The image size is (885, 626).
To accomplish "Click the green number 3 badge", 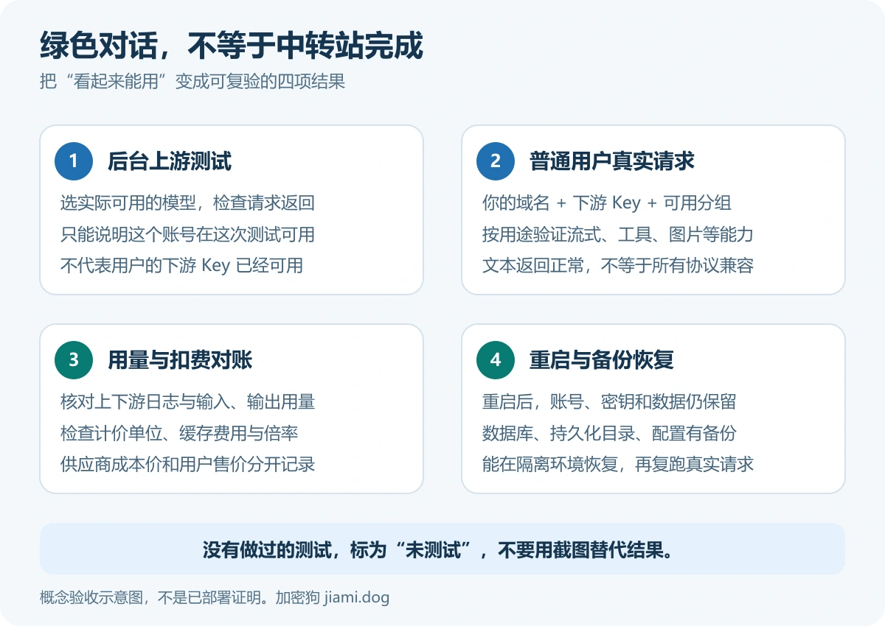I will click(74, 360).
